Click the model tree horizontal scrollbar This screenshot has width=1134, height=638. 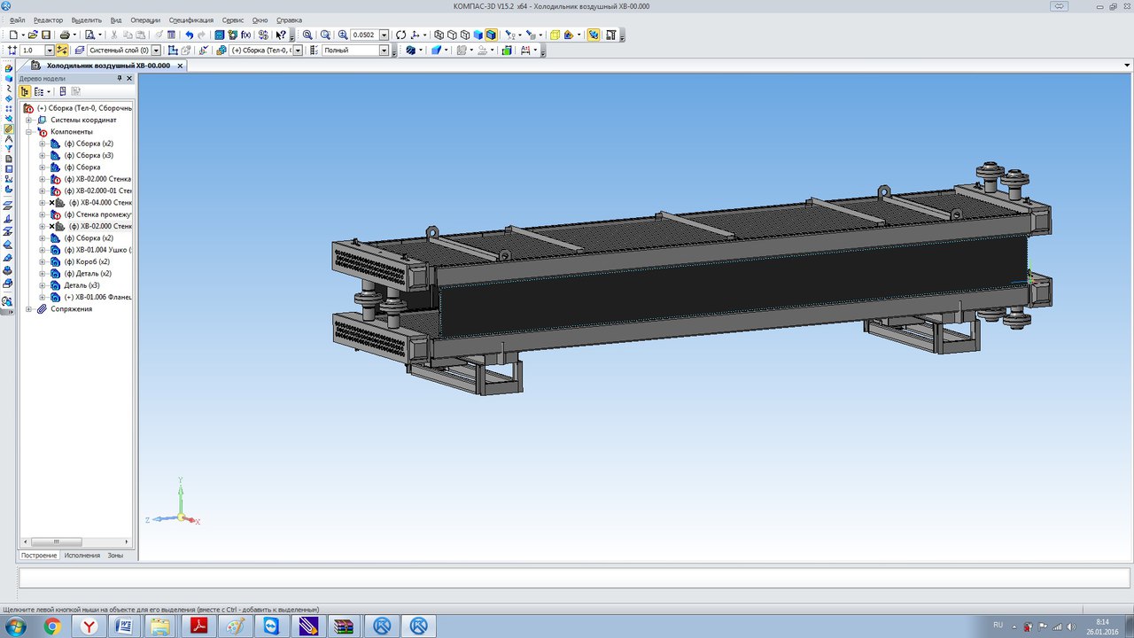tap(55, 541)
